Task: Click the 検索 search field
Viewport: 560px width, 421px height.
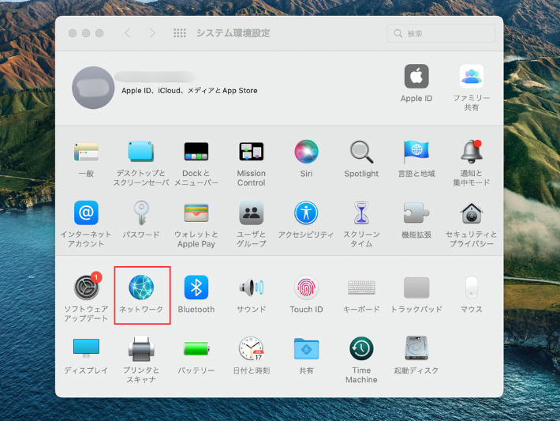Action: tap(441, 33)
